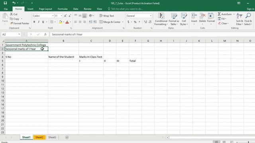Click the Paste clipboard icon
This screenshot has height=143, width=255.
click(5, 16)
